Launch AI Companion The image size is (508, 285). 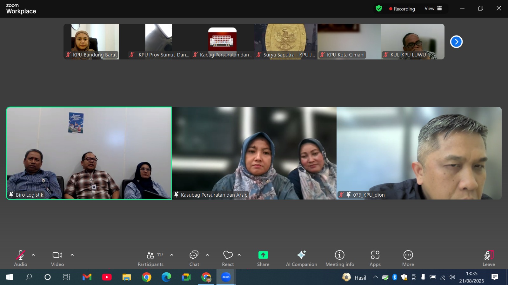(301, 256)
